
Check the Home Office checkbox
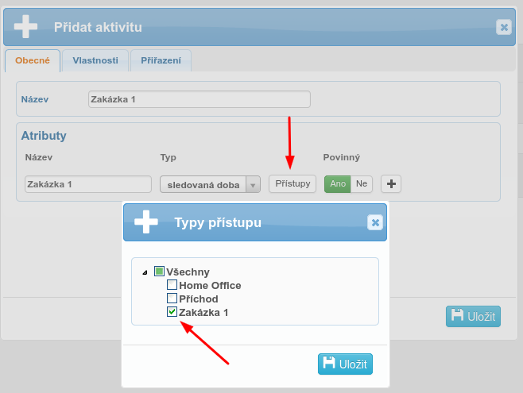pyautogui.click(x=172, y=285)
